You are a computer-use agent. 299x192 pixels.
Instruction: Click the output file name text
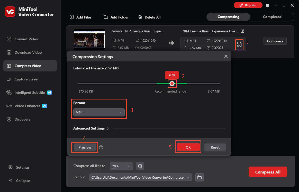pos(210,31)
